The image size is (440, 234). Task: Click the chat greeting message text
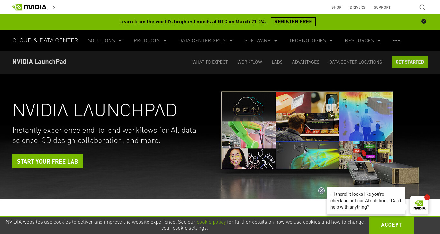point(366,201)
